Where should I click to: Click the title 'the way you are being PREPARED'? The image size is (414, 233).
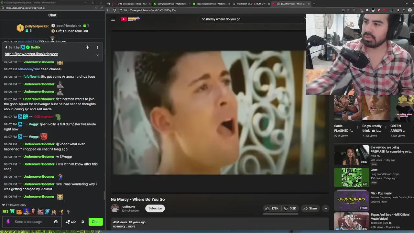tap(391, 150)
